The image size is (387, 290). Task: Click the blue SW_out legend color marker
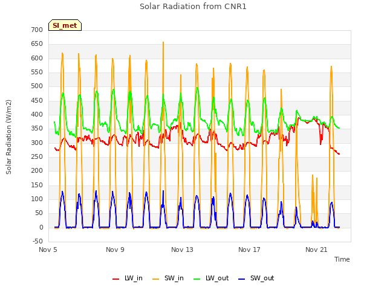click(x=242, y=279)
